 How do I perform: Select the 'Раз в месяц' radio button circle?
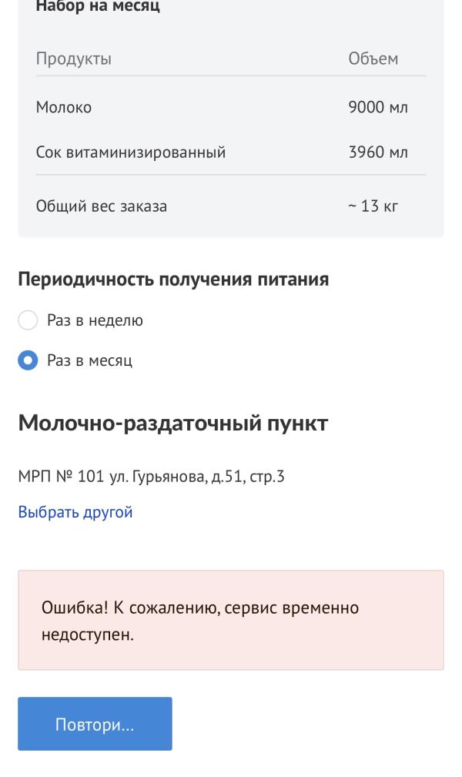tap(28, 360)
